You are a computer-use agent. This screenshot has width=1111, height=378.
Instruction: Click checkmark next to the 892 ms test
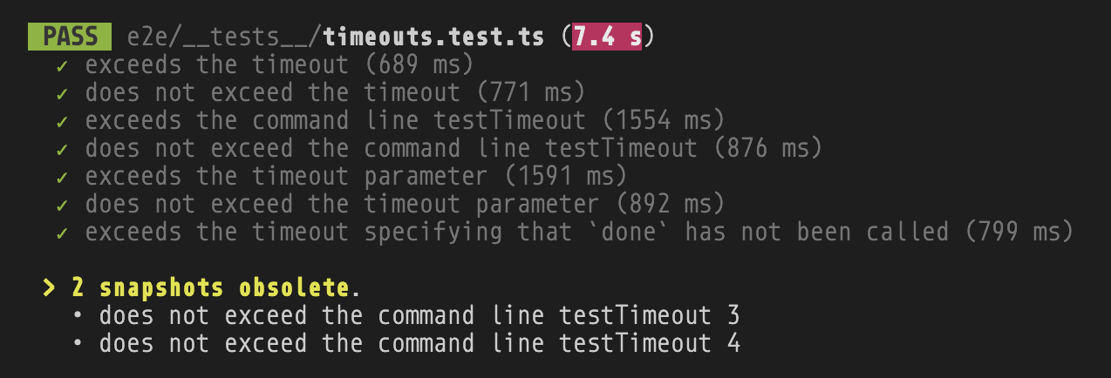pos(62,206)
